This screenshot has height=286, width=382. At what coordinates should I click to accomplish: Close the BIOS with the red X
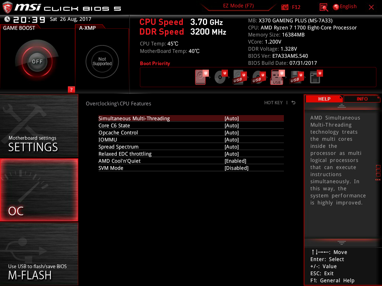click(x=371, y=7)
